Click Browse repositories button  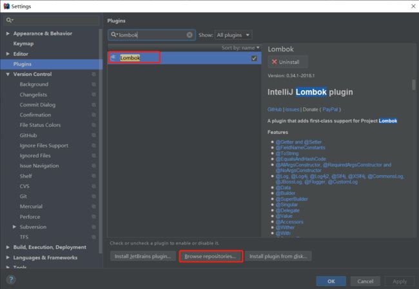coord(210,256)
